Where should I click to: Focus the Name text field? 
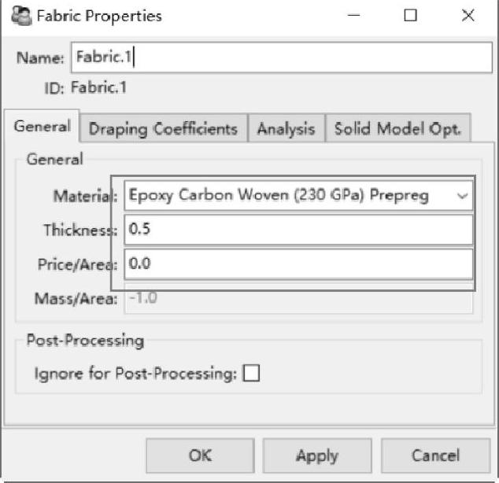point(280,57)
